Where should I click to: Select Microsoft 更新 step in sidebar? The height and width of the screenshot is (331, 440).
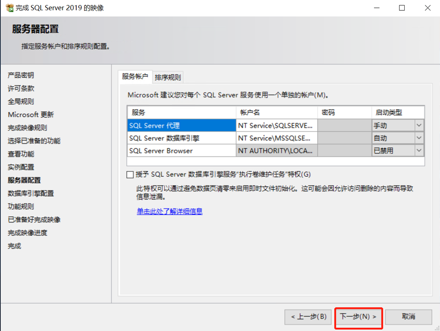(31, 115)
